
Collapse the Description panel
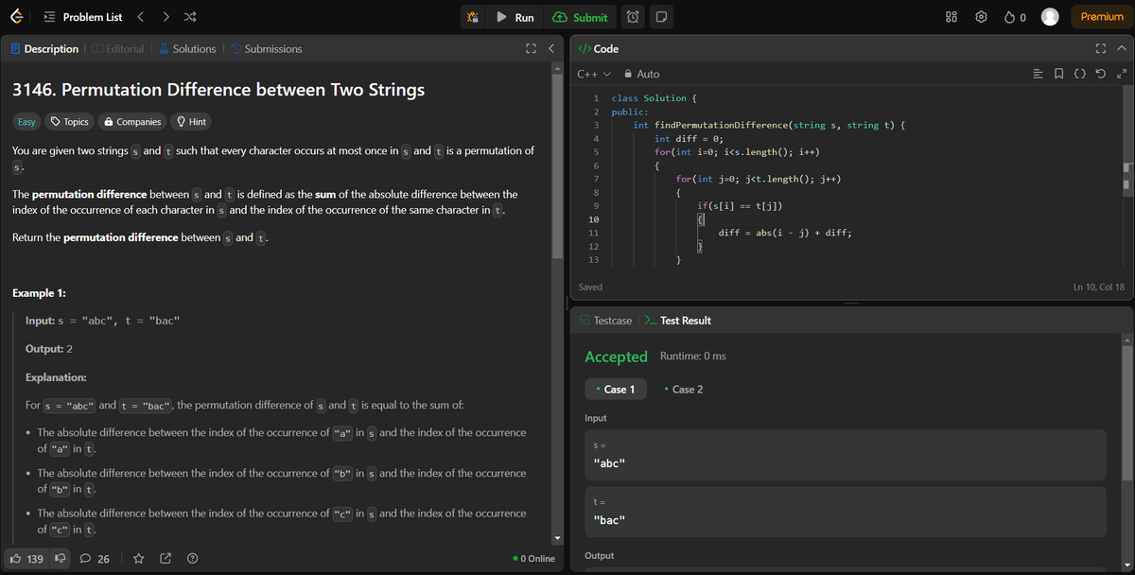(x=551, y=48)
